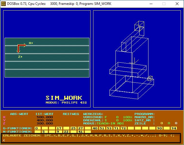Select G-function cell 51
Screen dimensions: 184x145
click(102, 128)
